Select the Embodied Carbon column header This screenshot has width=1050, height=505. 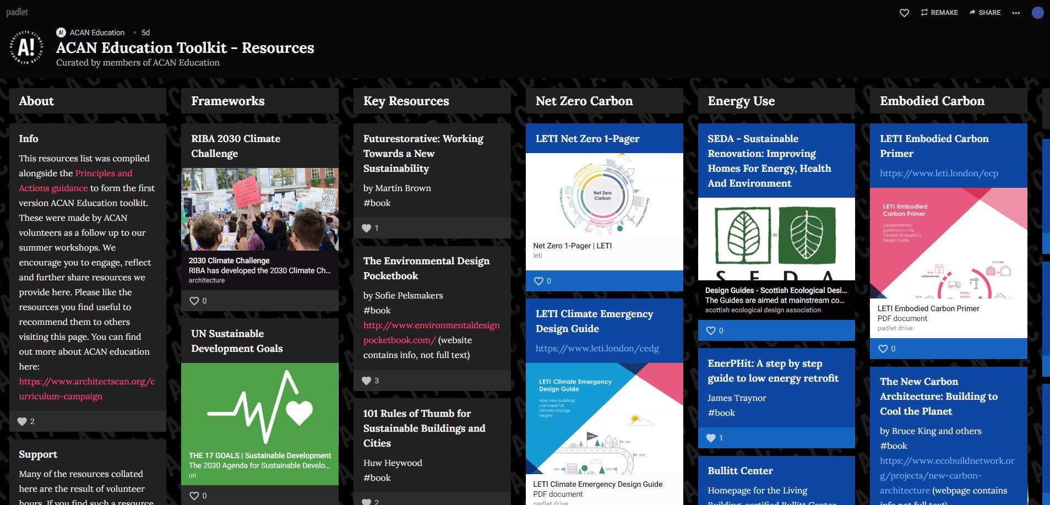coord(932,101)
